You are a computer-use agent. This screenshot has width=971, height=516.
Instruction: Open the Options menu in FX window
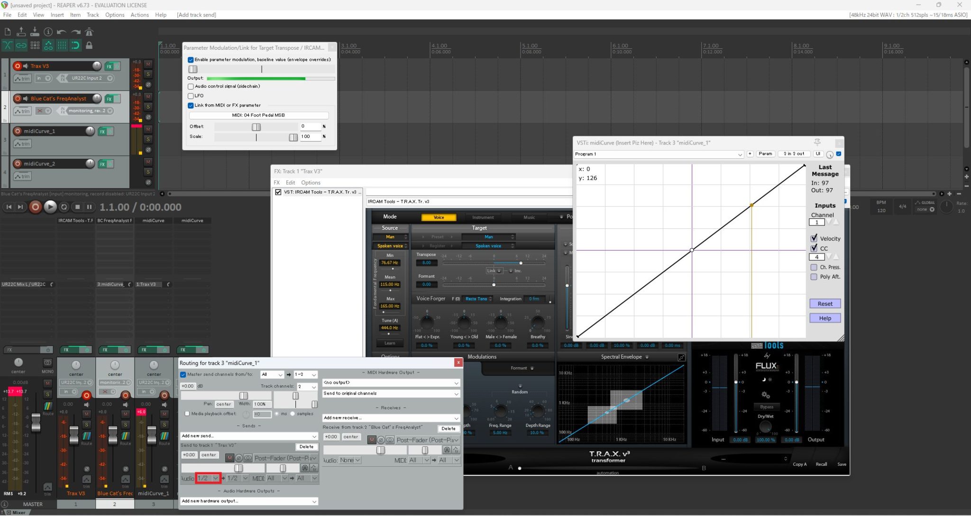pos(311,182)
